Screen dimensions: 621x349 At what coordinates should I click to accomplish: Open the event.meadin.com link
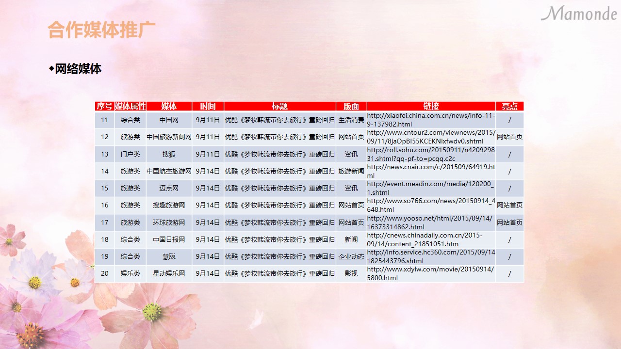pos(431,188)
